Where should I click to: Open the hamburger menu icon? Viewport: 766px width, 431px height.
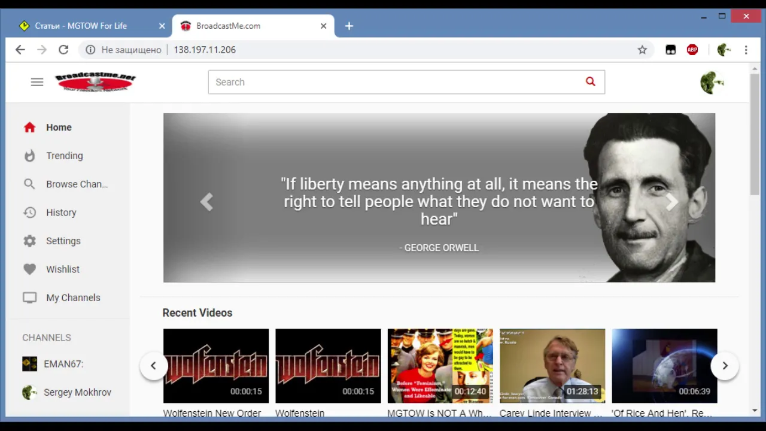(37, 82)
